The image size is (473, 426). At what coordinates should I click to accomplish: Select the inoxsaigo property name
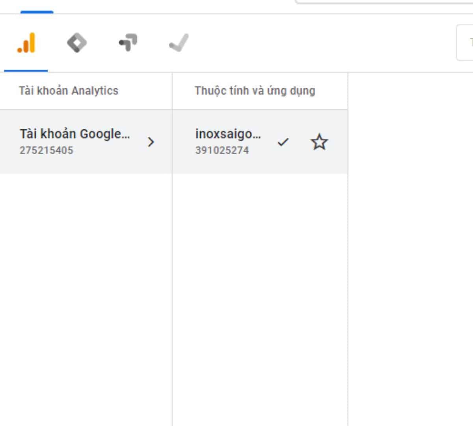228,134
